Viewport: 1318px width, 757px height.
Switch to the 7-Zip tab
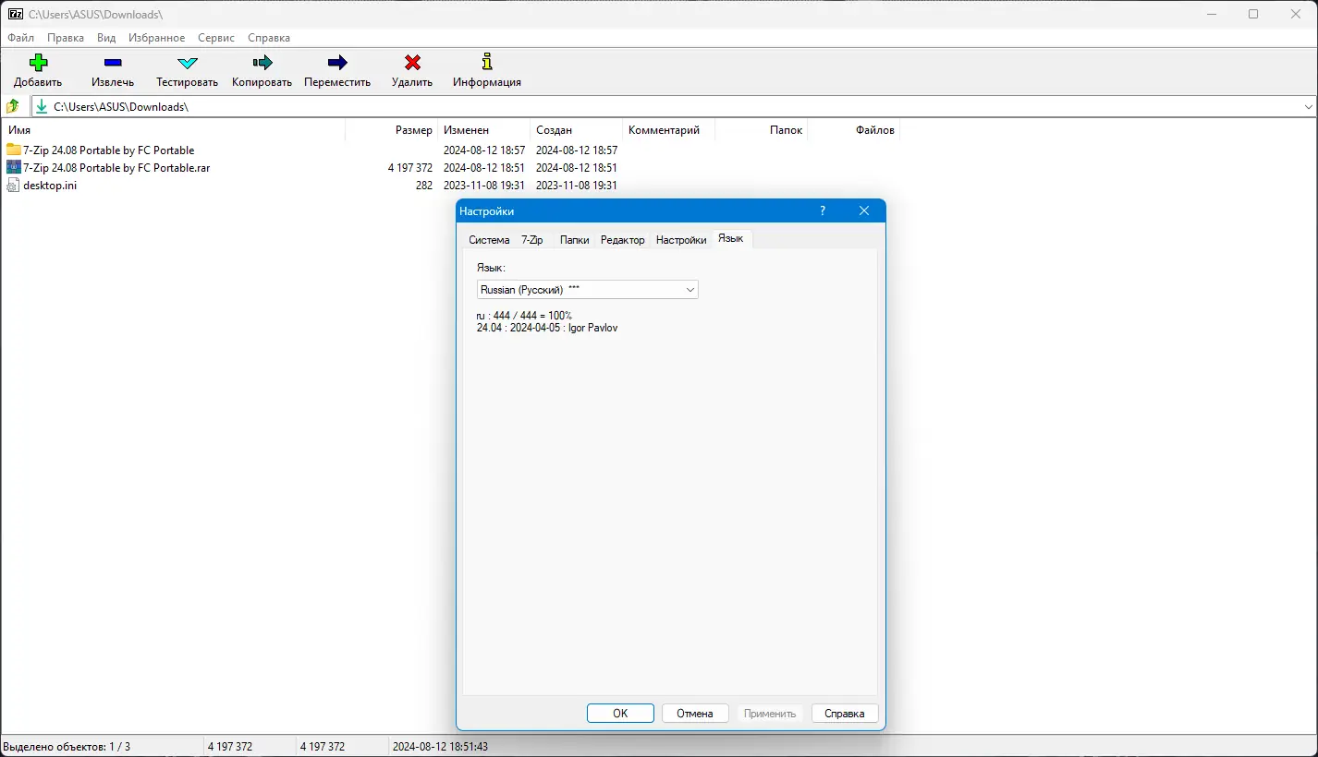(532, 240)
